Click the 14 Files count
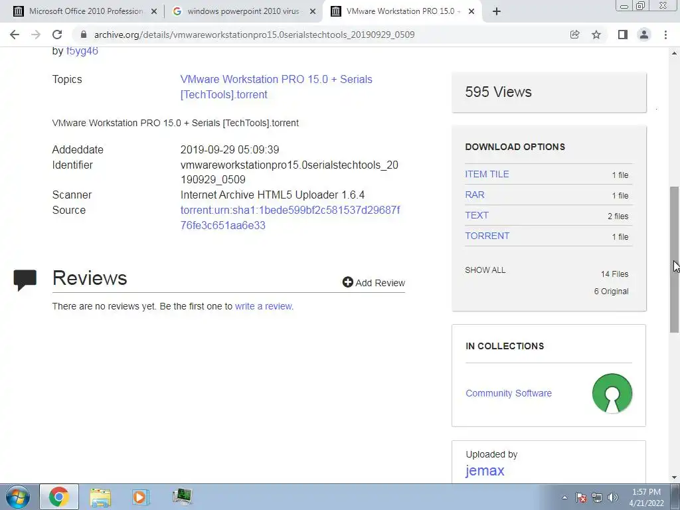Viewport: 680px width, 510px height. coord(614,274)
